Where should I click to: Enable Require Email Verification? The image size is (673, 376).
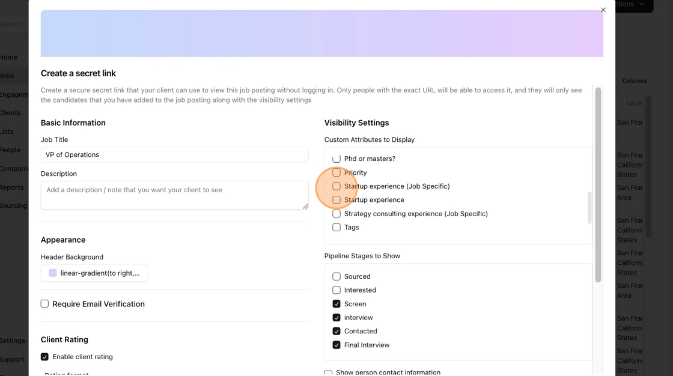pyautogui.click(x=44, y=304)
